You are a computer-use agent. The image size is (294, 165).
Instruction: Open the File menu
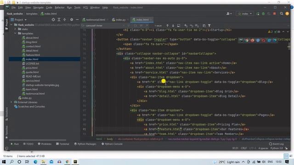[13, 8]
